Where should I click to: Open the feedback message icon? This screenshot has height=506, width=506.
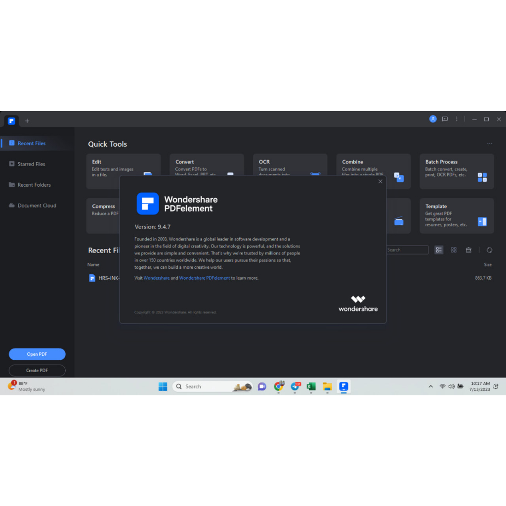445,119
